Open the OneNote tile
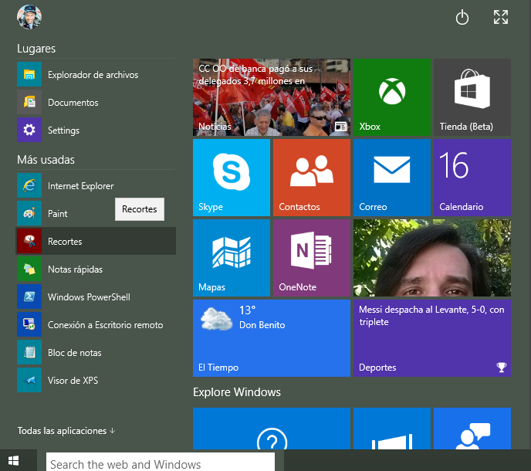The width and height of the screenshot is (531, 471). [x=312, y=258]
